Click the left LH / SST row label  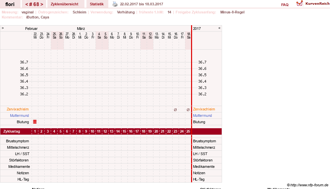coord(22,154)
